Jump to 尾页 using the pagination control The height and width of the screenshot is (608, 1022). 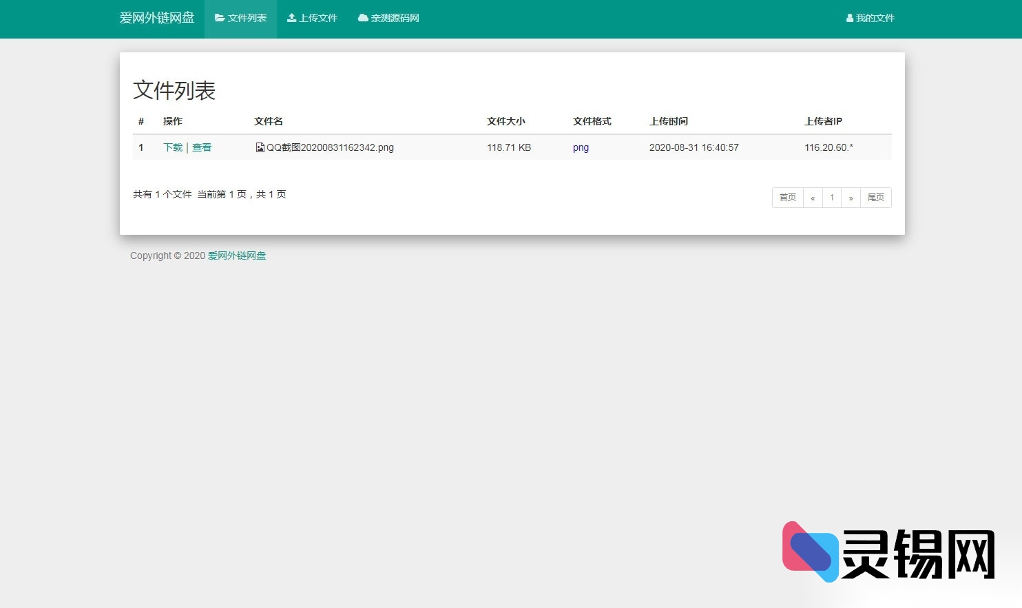[x=875, y=198]
